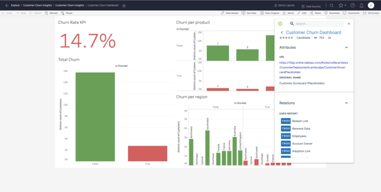This screenshot has width=381, height=192.
Task: Open the Explore breadcrumb
Action: 15,5
